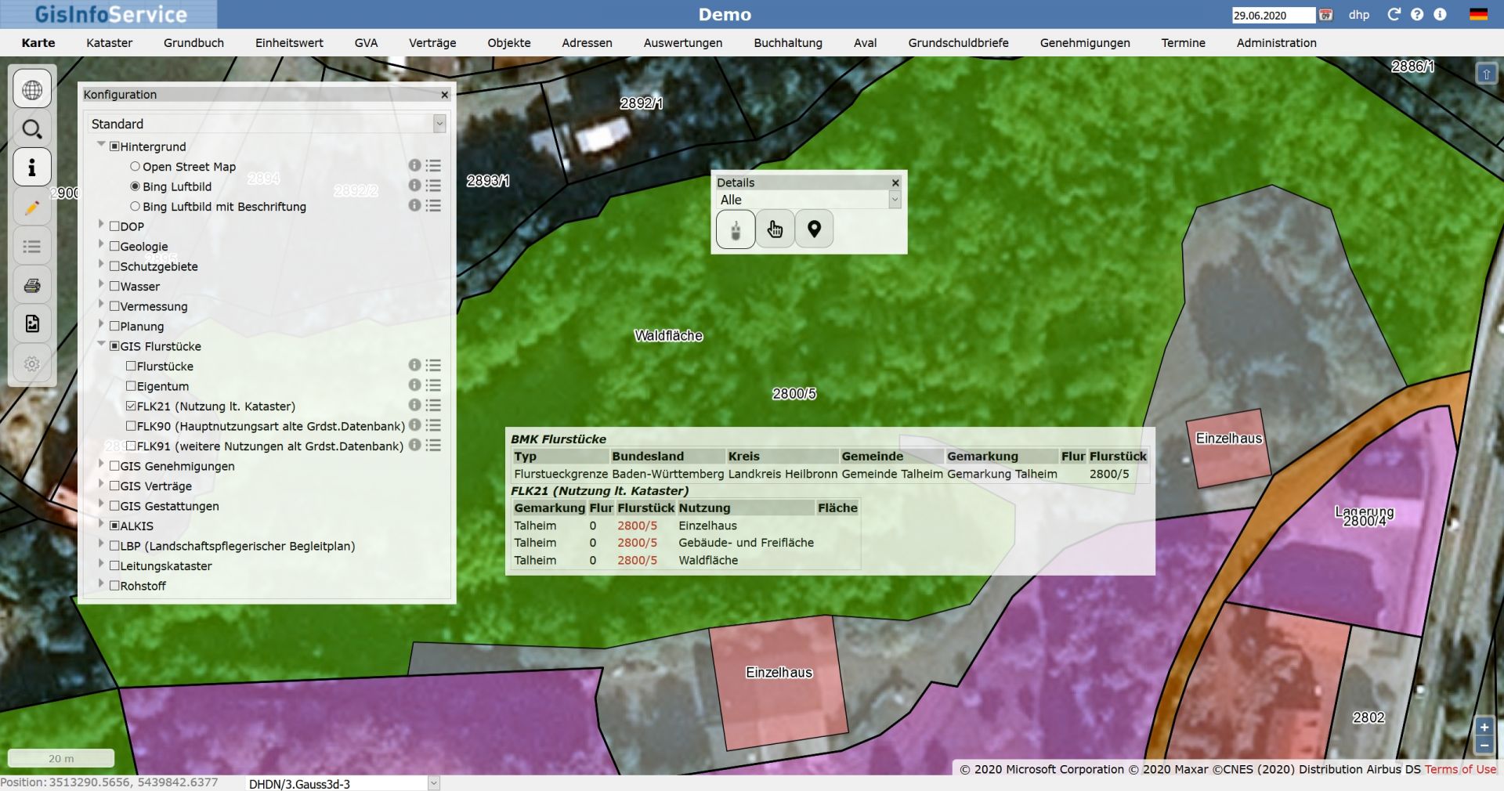
Task: Open the Administration menu
Action: 1276,43
